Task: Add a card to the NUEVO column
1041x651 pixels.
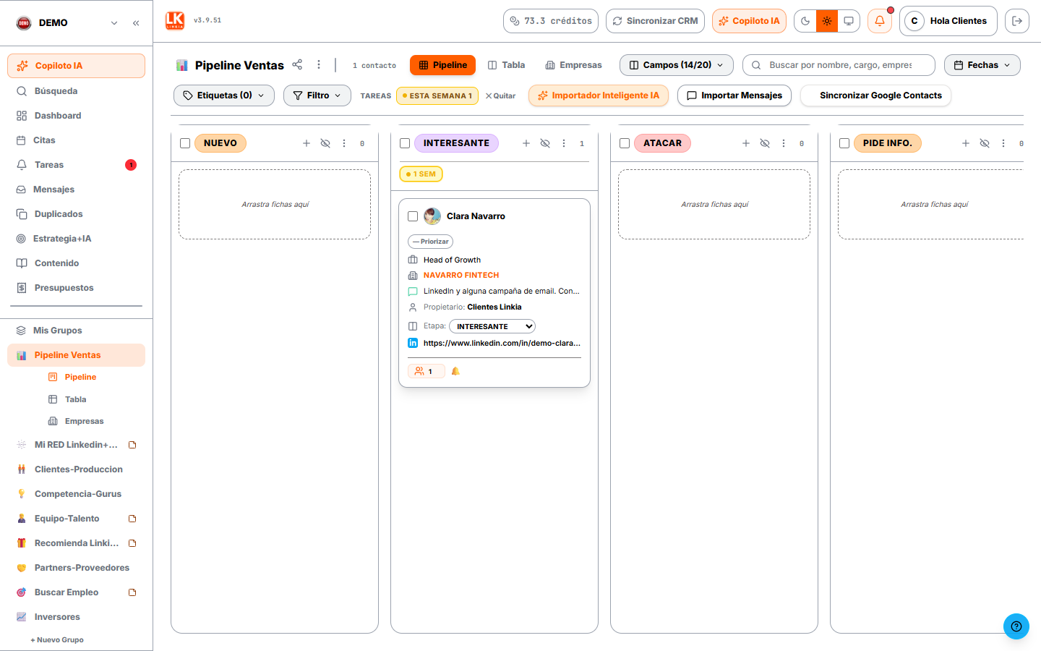Action: (x=307, y=143)
